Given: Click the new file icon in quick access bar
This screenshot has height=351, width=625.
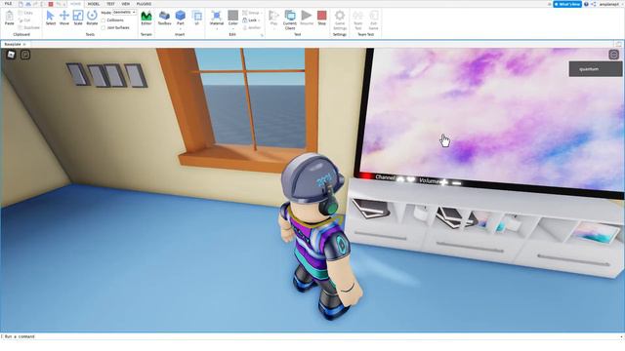Looking at the screenshot, I should coord(21,4).
